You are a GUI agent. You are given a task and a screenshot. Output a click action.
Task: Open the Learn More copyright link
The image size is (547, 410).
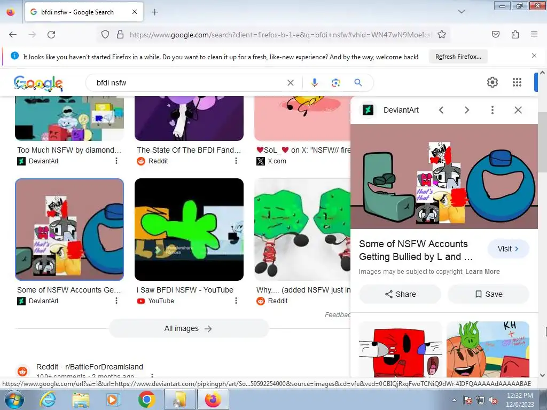[x=482, y=272]
